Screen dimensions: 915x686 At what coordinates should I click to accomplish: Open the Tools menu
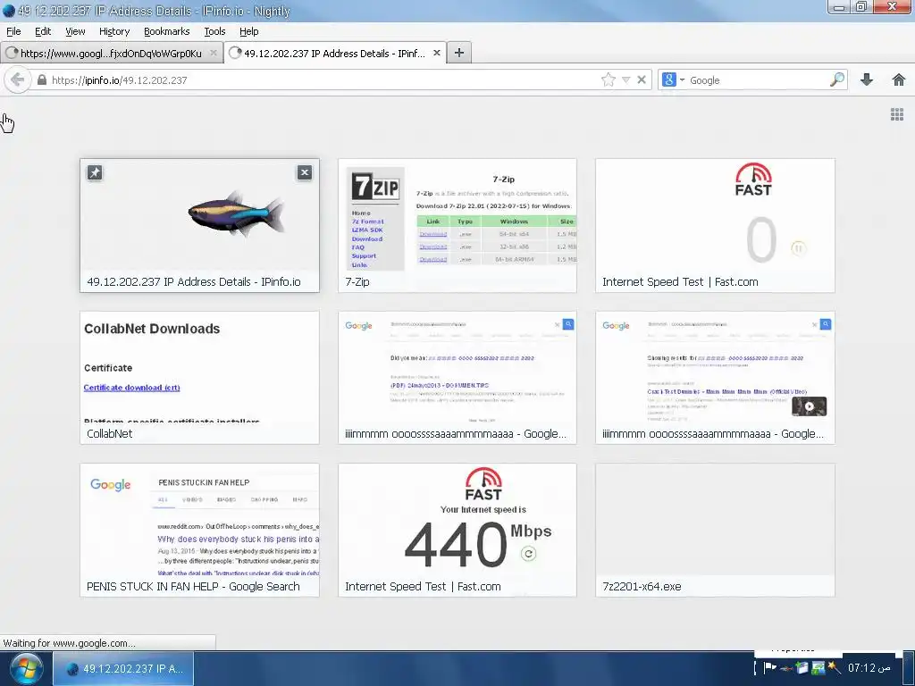(x=214, y=31)
